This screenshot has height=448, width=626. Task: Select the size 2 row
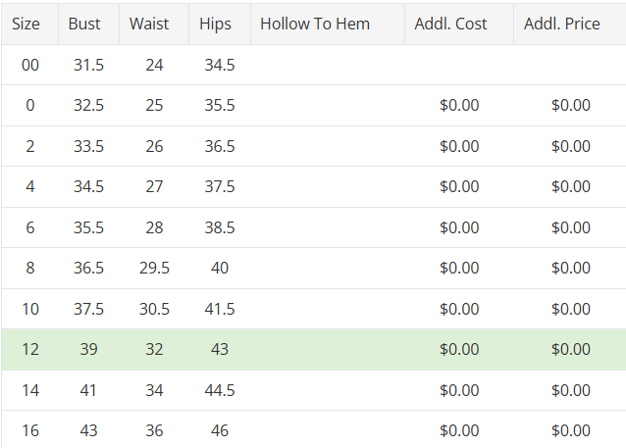30,146
